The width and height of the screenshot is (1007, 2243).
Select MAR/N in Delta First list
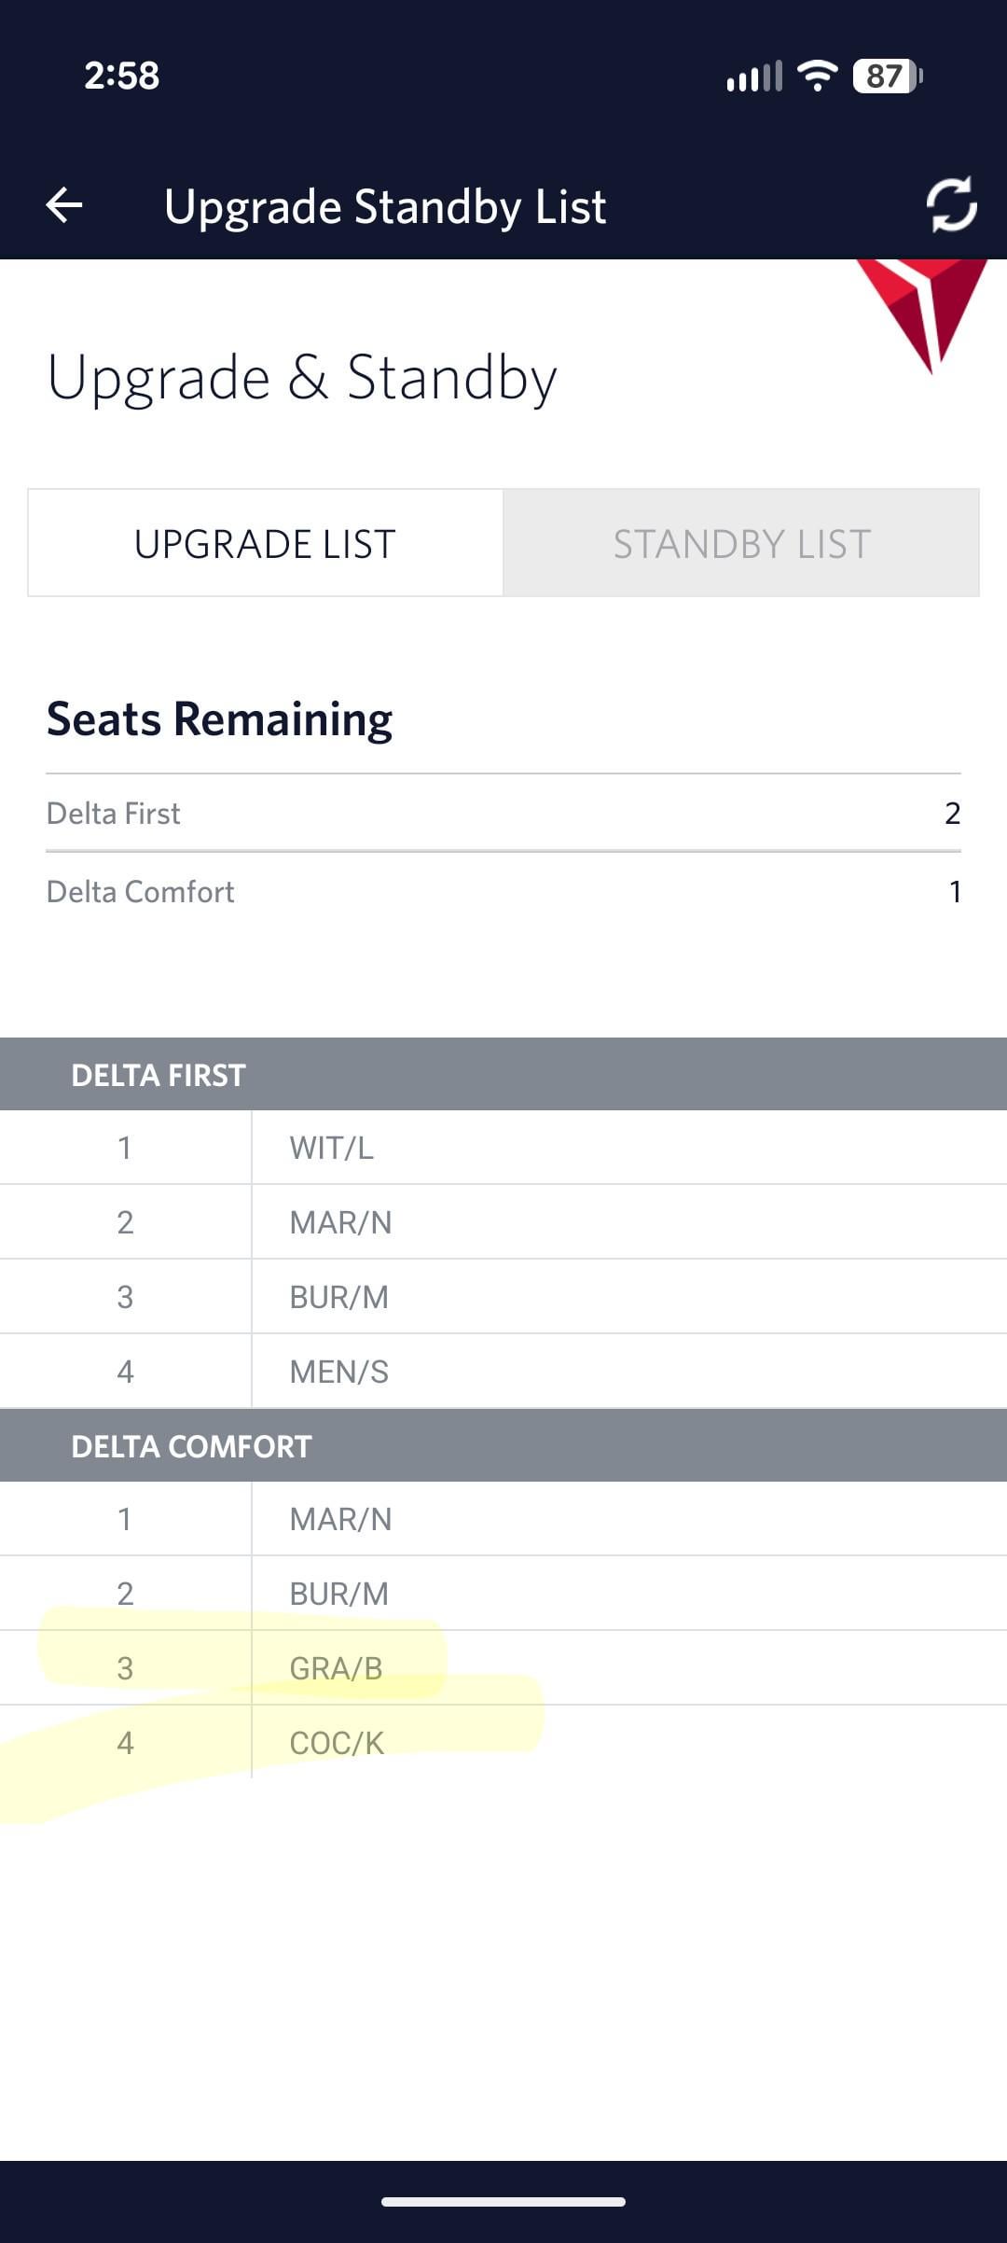tap(340, 1222)
